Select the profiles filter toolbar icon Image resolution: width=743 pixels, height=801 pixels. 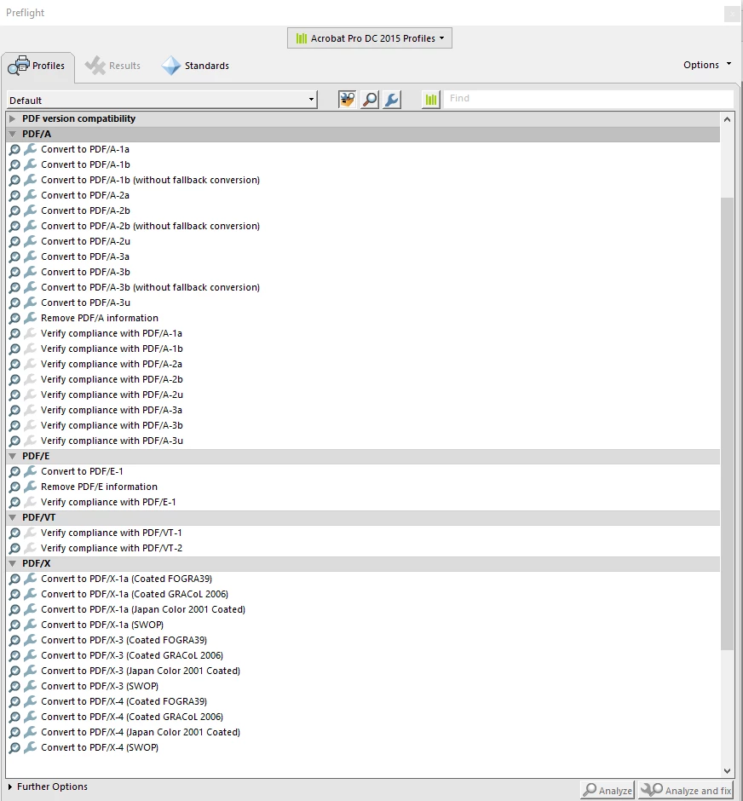coord(348,99)
